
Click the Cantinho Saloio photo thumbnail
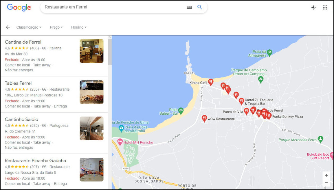tap(91, 128)
